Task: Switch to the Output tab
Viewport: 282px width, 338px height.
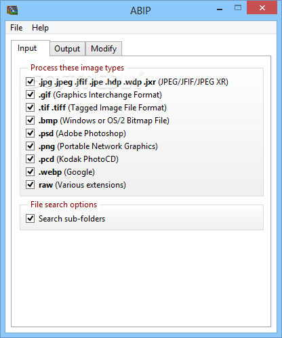Action: [67, 49]
